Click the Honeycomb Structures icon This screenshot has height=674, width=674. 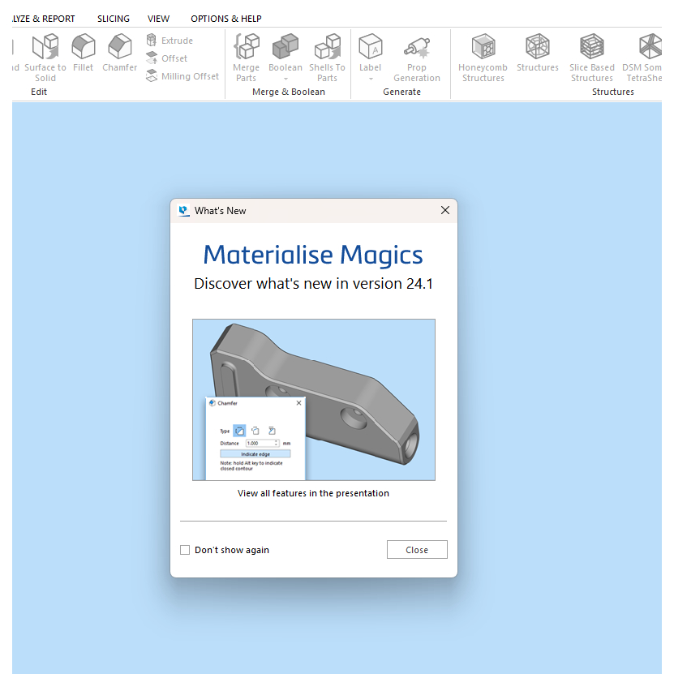[x=483, y=49]
